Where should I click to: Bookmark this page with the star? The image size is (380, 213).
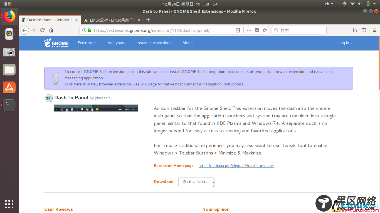pos(265,30)
